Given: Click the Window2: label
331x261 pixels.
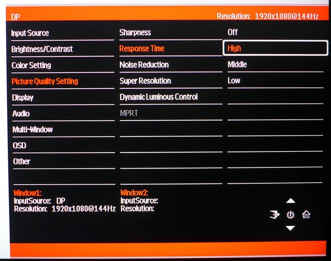Looking at the screenshot, I should tap(134, 193).
